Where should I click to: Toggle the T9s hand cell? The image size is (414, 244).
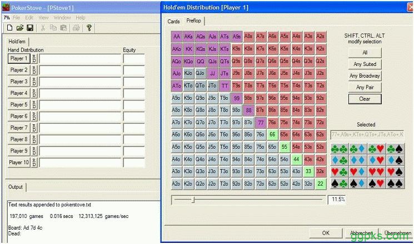tap(236, 85)
